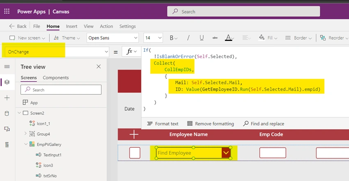The image size is (349, 181).
Task: Toggle Strikethrough text formatting
Action: click(x=215, y=38)
